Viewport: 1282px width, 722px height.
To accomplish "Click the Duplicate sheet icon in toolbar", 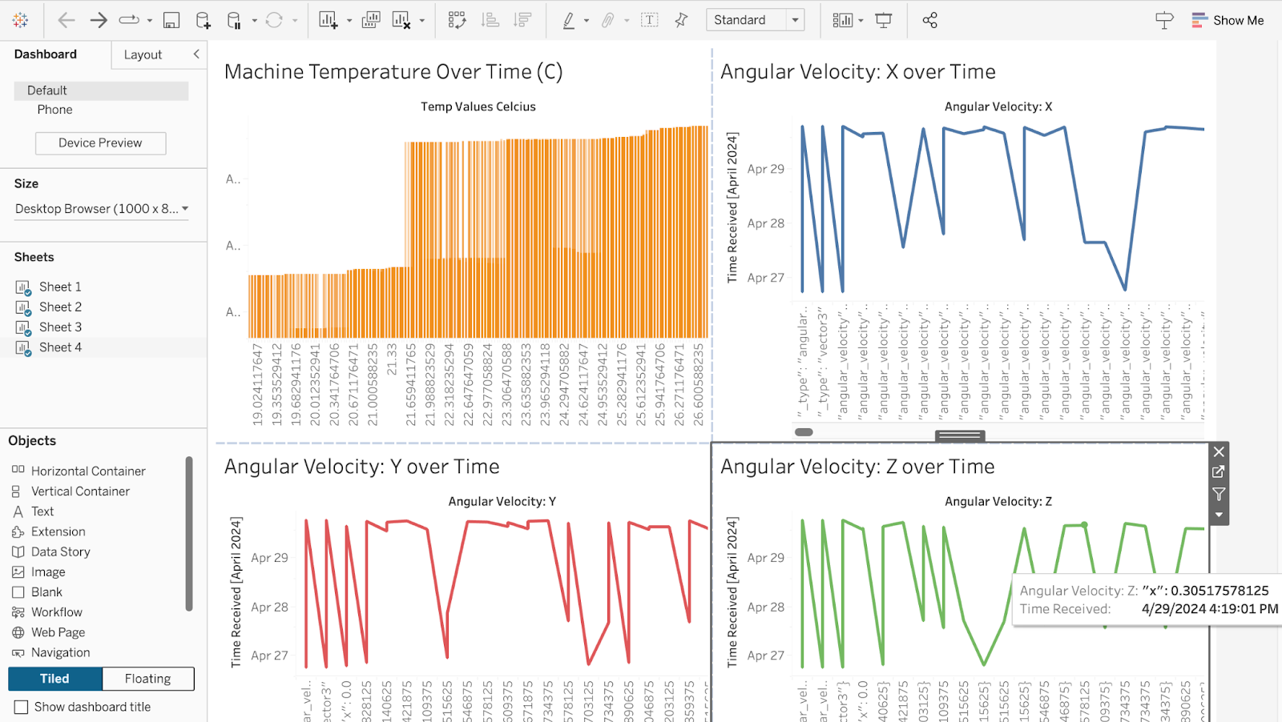I will 370,21.
